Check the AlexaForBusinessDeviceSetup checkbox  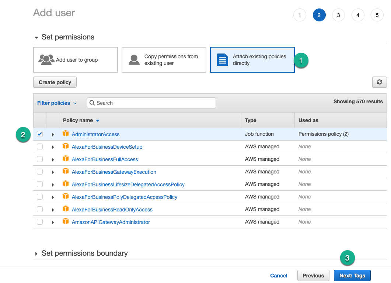click(40, 146)
